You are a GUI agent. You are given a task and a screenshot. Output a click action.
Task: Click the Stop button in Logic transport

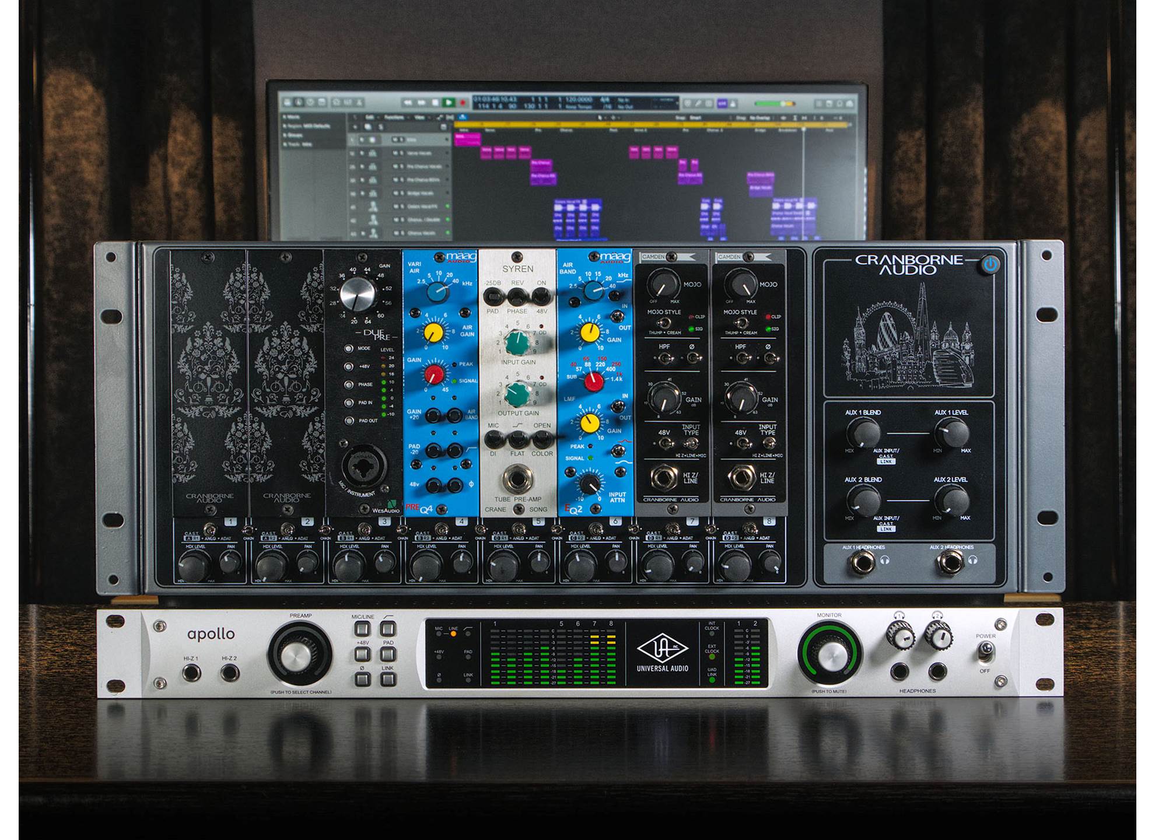tap(435, 103)
